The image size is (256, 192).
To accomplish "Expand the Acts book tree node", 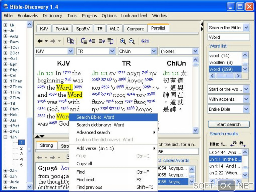I will [5, 36].
